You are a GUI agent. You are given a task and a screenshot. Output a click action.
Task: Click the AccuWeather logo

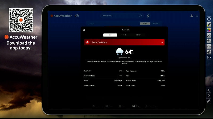tap(61, 16)
